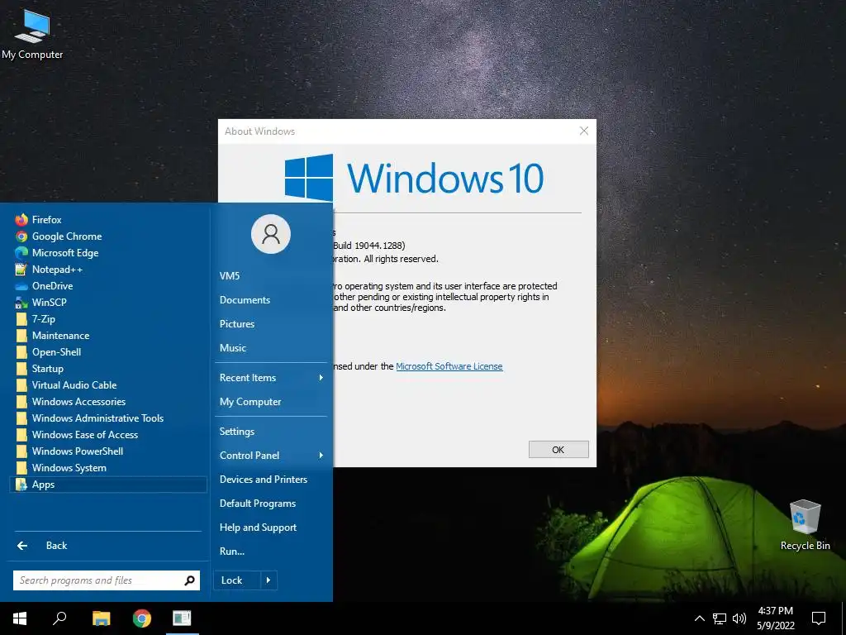This screenshot has height=635, width=846.
Task: Launch Notepad++ from the start menu
Action: click(x=108, y=270)
